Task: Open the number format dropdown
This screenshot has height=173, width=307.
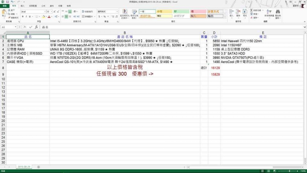Action: click(117, 12)
